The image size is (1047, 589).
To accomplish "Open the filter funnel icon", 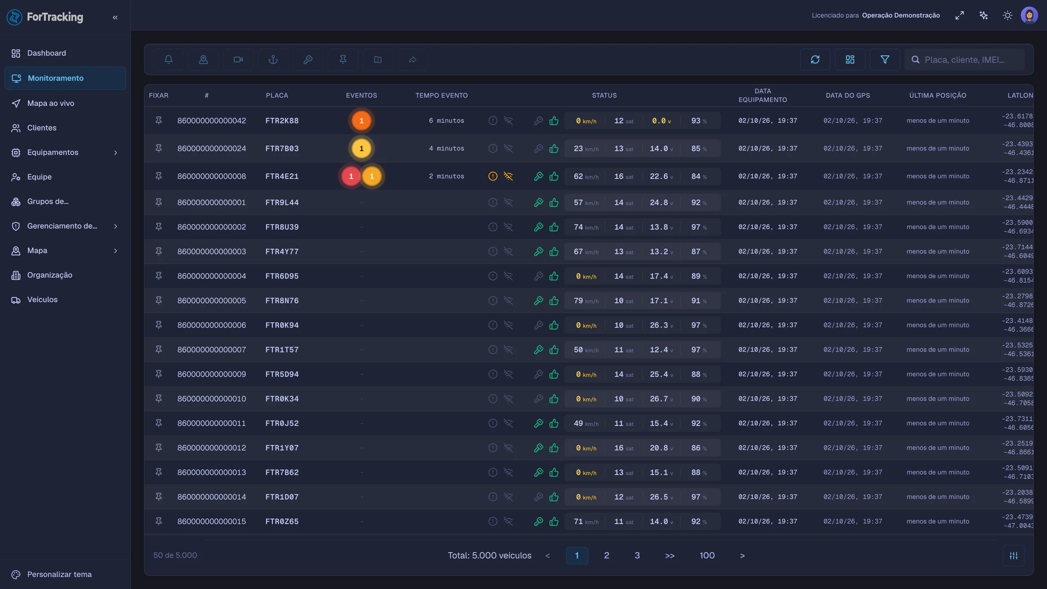I will point(885,60).
